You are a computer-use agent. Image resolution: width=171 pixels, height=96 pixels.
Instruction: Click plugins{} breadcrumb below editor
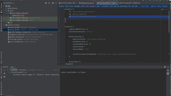point(69,64)
